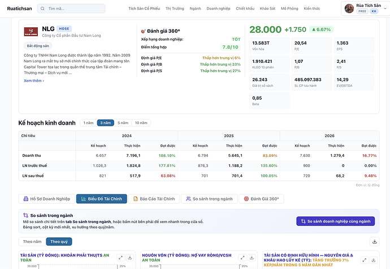Select the 10 năm plan range
This screenshot has height=269, width=390.
[141, 123]
